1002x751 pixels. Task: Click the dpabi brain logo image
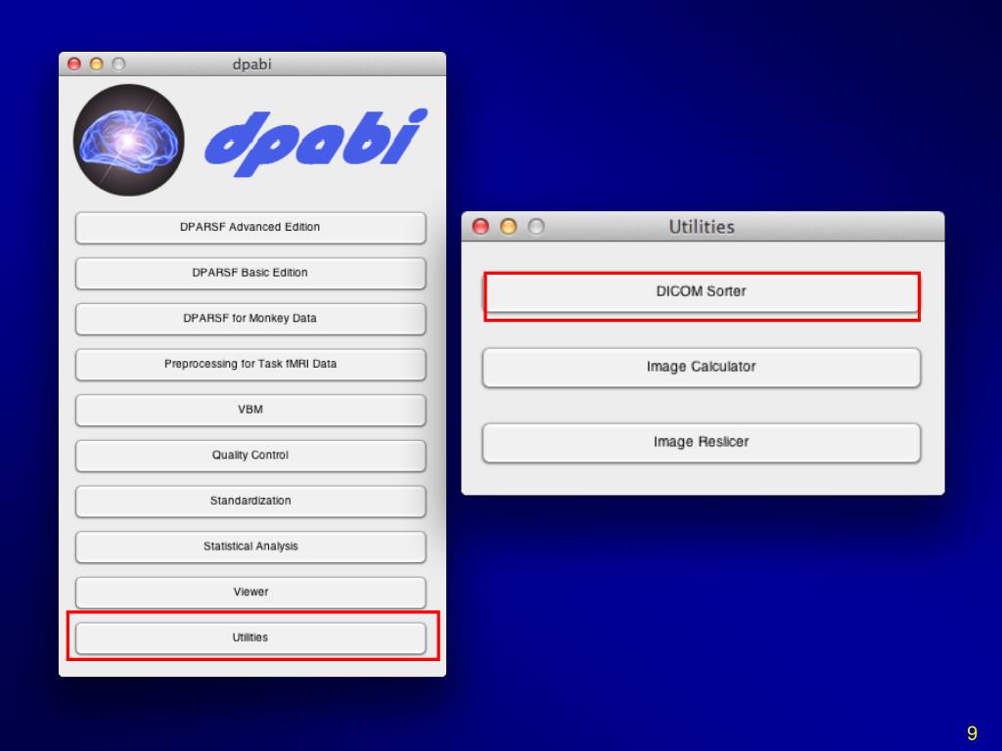(x=129, y=141)
